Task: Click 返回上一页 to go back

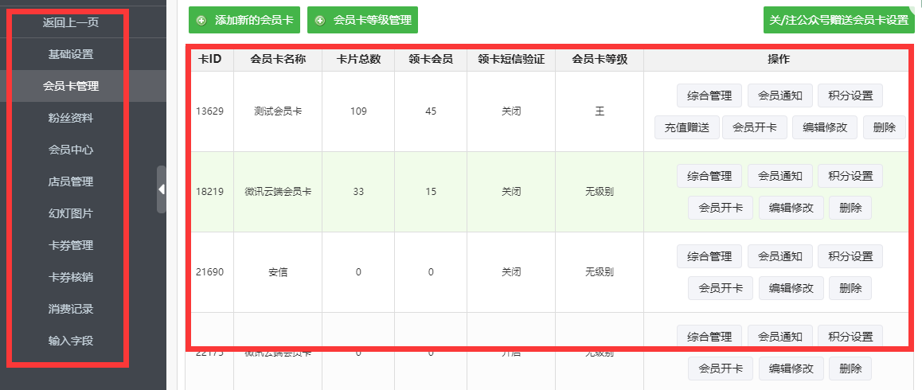Action: tap(71, 22)
